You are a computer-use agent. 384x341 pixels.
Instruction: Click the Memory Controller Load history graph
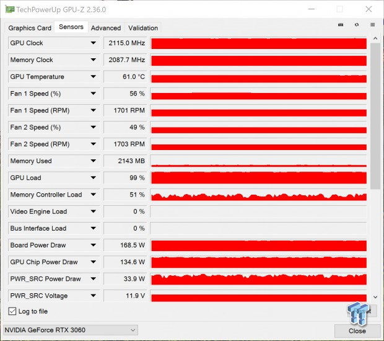pyautogui.click(x=259, y=195)
